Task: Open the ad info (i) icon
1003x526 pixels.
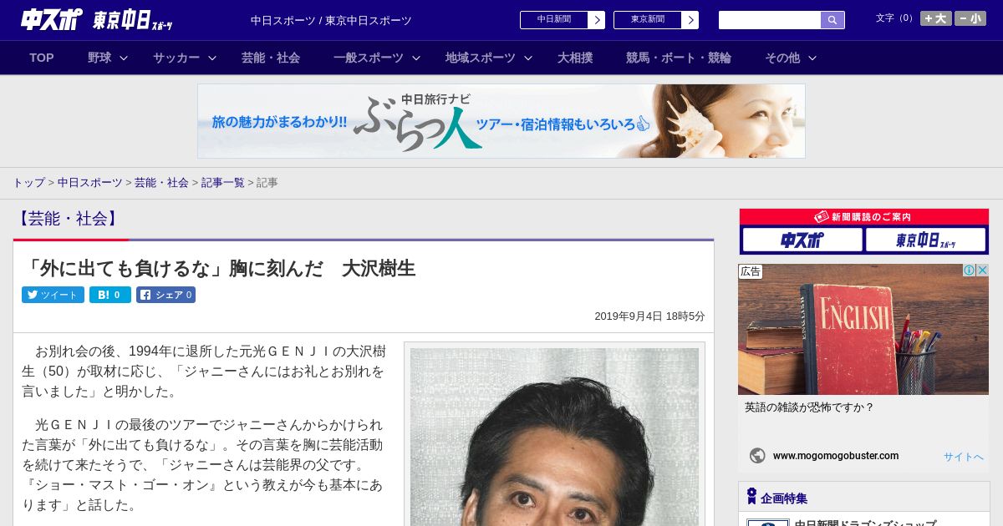Action: point(970,271)
